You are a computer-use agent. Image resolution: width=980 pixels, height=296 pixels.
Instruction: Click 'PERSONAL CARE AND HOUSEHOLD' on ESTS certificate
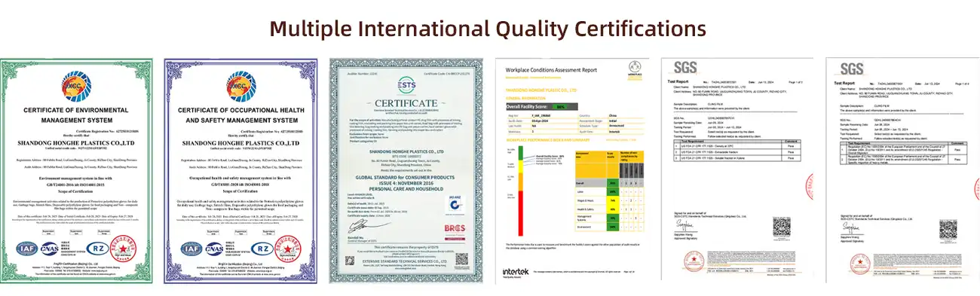[406, 188]
